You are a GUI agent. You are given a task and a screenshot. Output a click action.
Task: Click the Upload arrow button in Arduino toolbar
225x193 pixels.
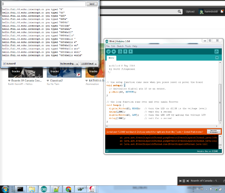(114, 51)
